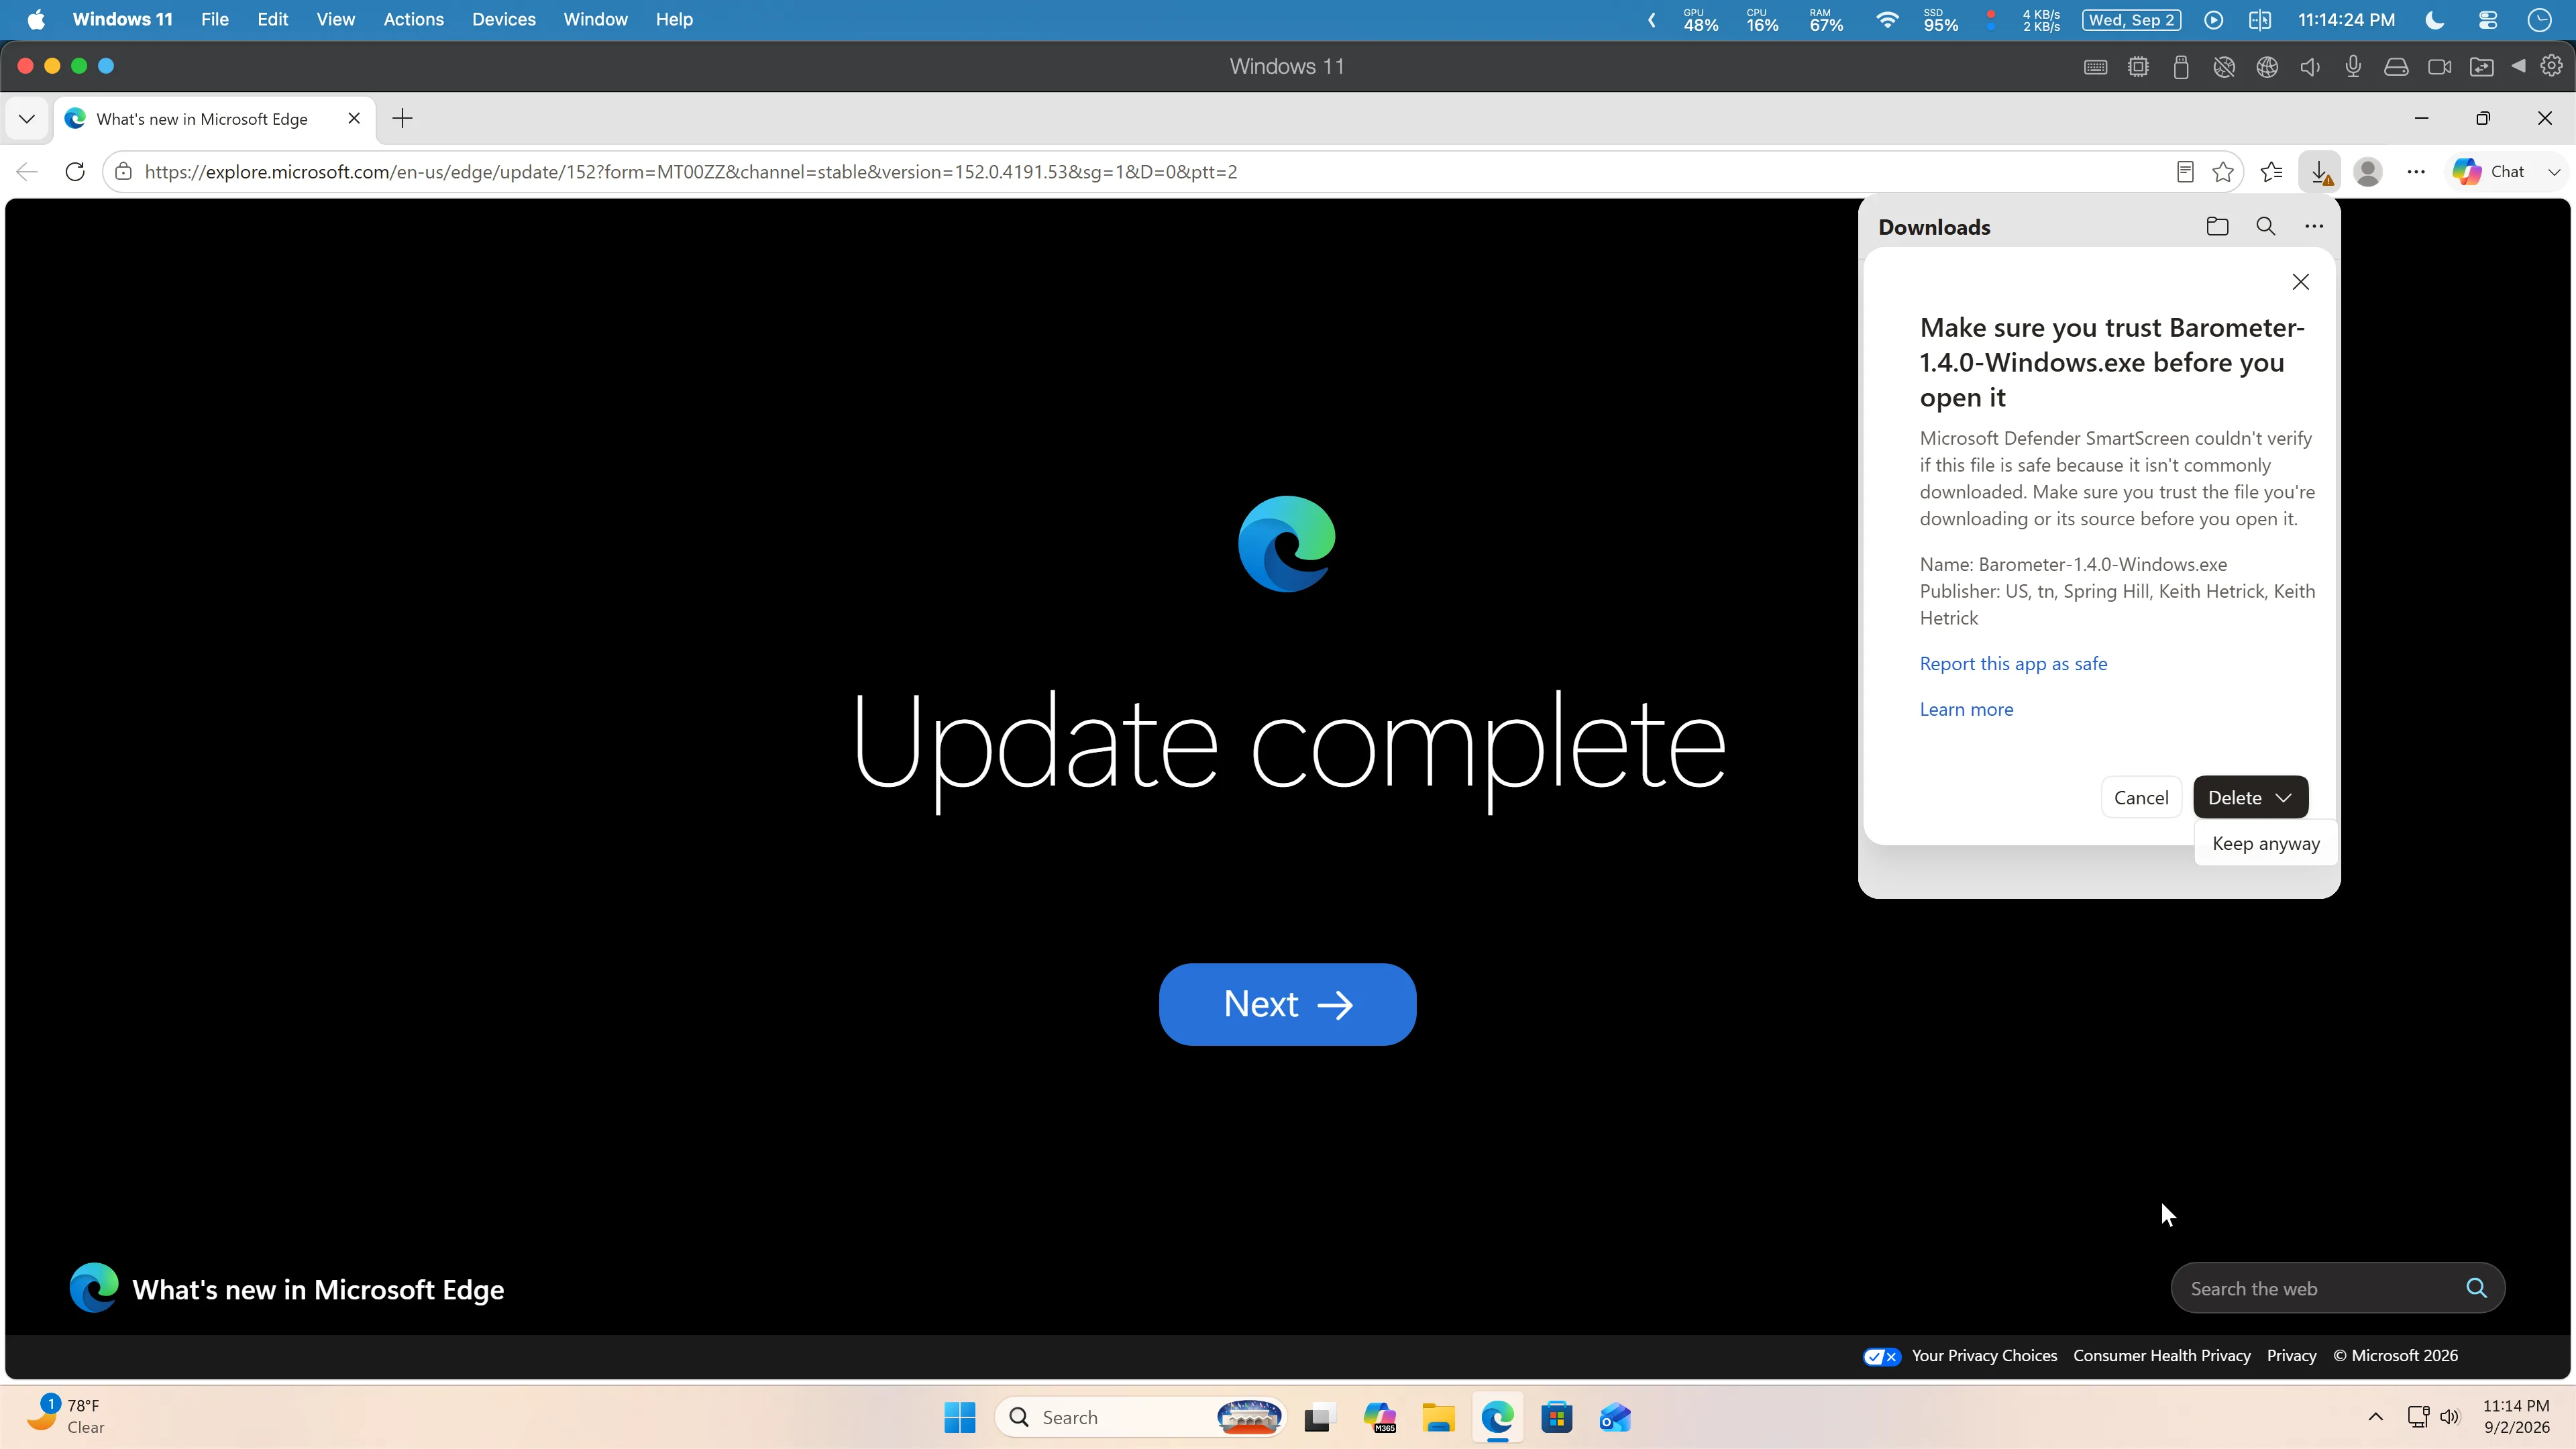Open Task View in the taskbar

pos(1320,1418)
